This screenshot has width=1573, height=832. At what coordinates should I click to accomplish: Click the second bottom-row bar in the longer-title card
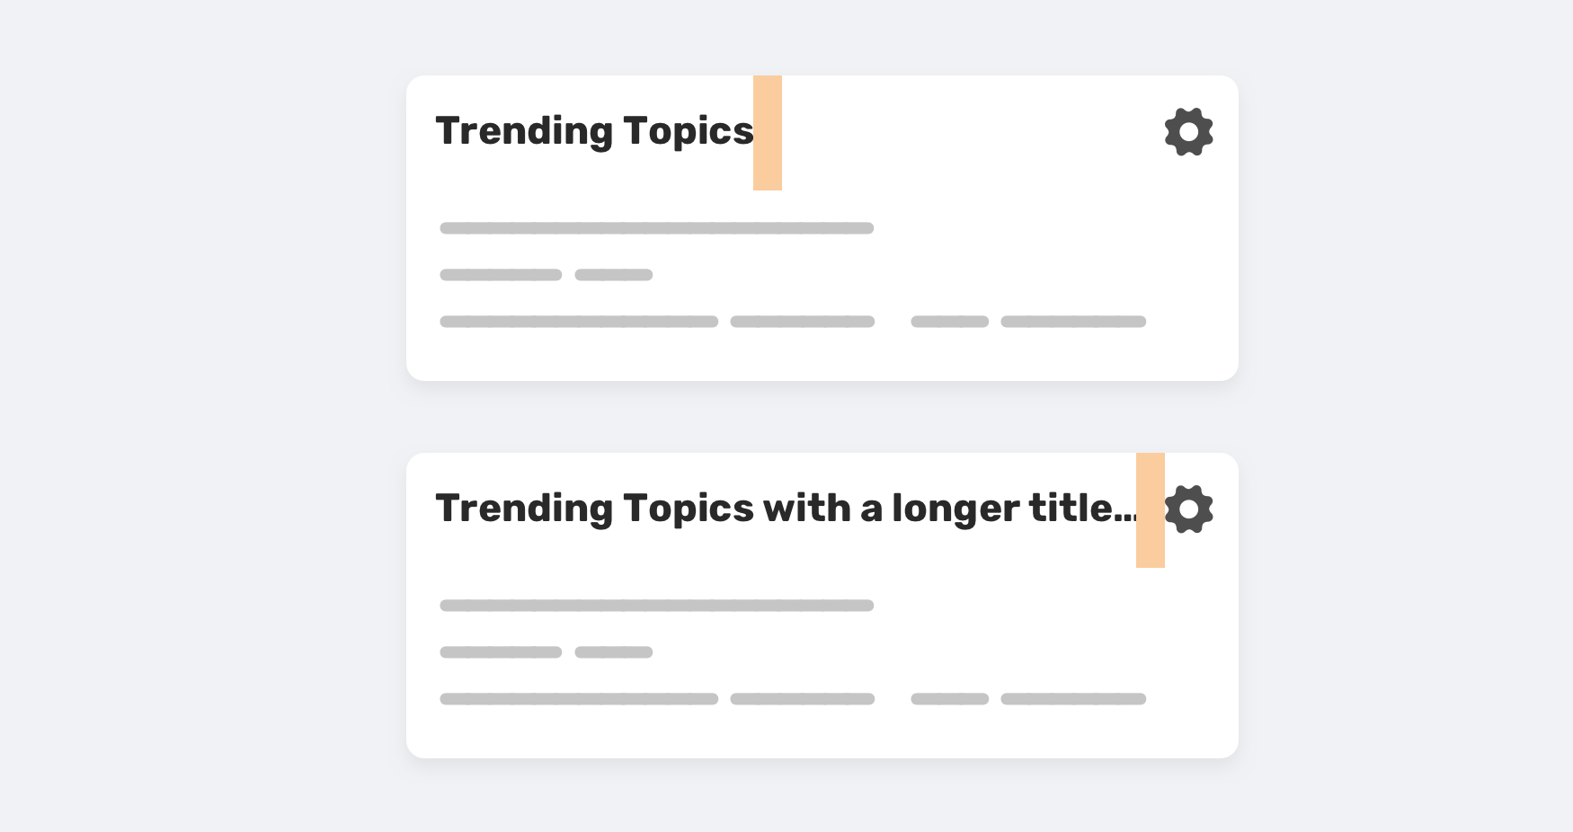pyautogui.click(x=802, y=699)
